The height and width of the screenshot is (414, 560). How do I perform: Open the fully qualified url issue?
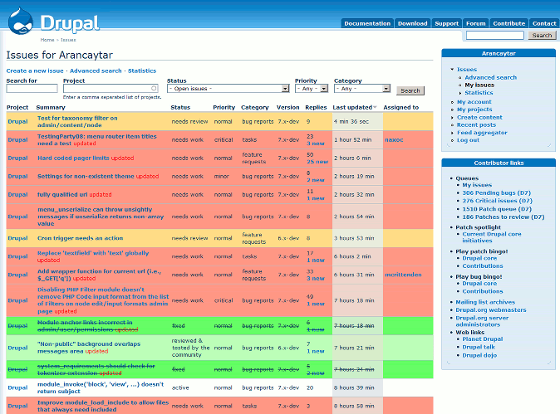62,194
